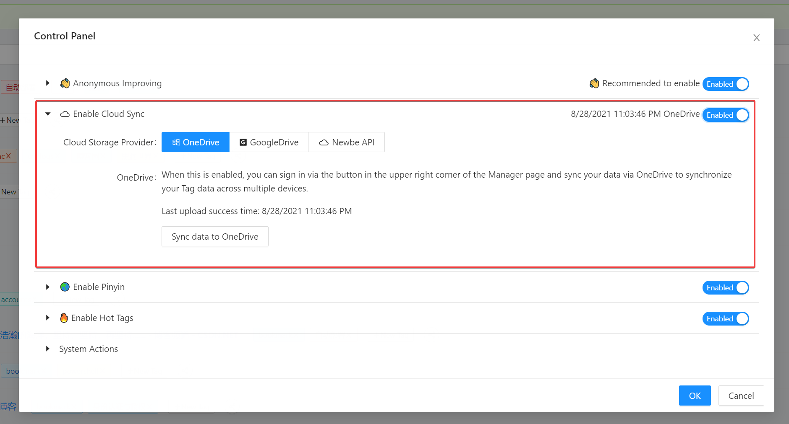The image size is (789, 424).
Task: Close the Control Panel dialog with X
Action: click(757, 38)
